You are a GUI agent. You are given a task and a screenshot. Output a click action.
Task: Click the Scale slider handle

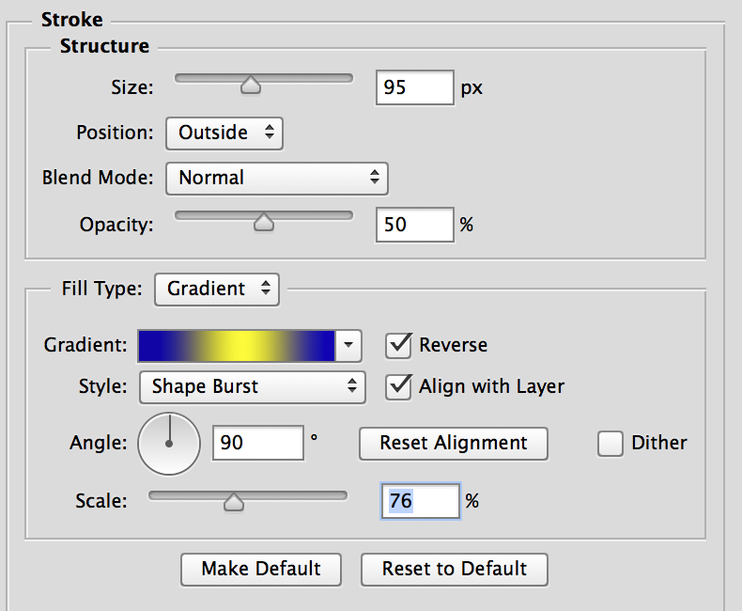tap(233, 502)
